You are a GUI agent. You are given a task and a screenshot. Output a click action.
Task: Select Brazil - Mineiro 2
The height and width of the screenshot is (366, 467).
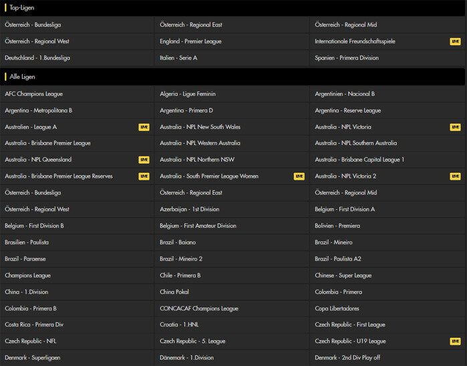click(x=231, y=258)
